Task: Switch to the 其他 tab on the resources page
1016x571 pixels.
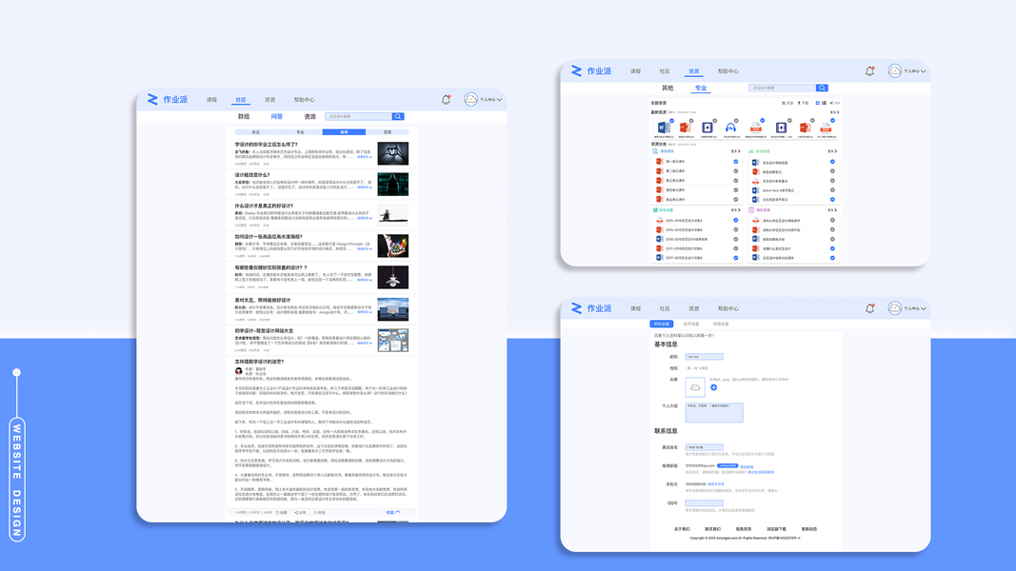Action: click(x=667, y=89)
